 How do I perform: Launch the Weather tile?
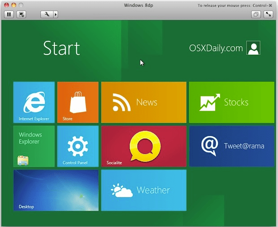pyautogui.click(x=144, y=190)
